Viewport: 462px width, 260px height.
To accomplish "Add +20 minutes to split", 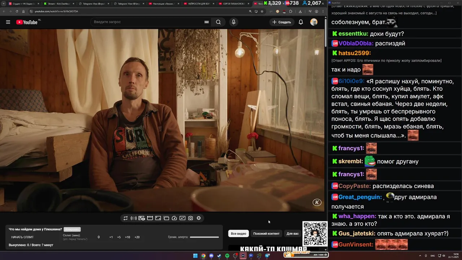I will (x=137, y=237).
